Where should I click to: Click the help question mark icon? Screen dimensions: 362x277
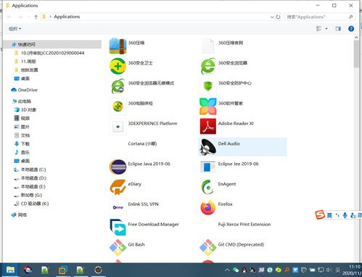click(x=351, y=29)
